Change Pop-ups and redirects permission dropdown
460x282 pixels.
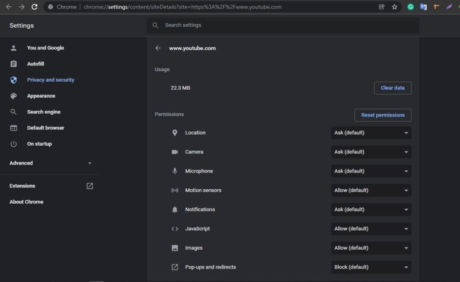click(371, 267)
